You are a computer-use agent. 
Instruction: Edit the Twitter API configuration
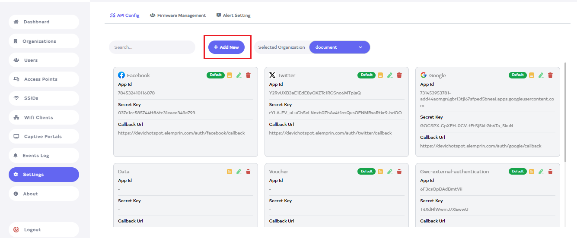pos(390,75)
